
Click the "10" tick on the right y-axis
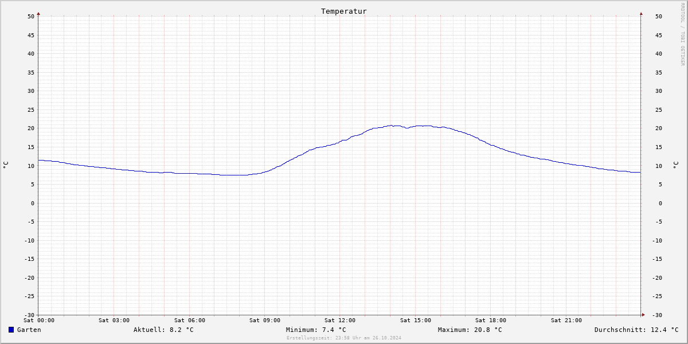[658, 166]
